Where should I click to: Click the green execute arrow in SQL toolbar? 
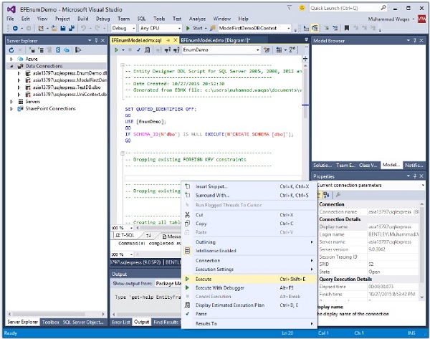116,51
